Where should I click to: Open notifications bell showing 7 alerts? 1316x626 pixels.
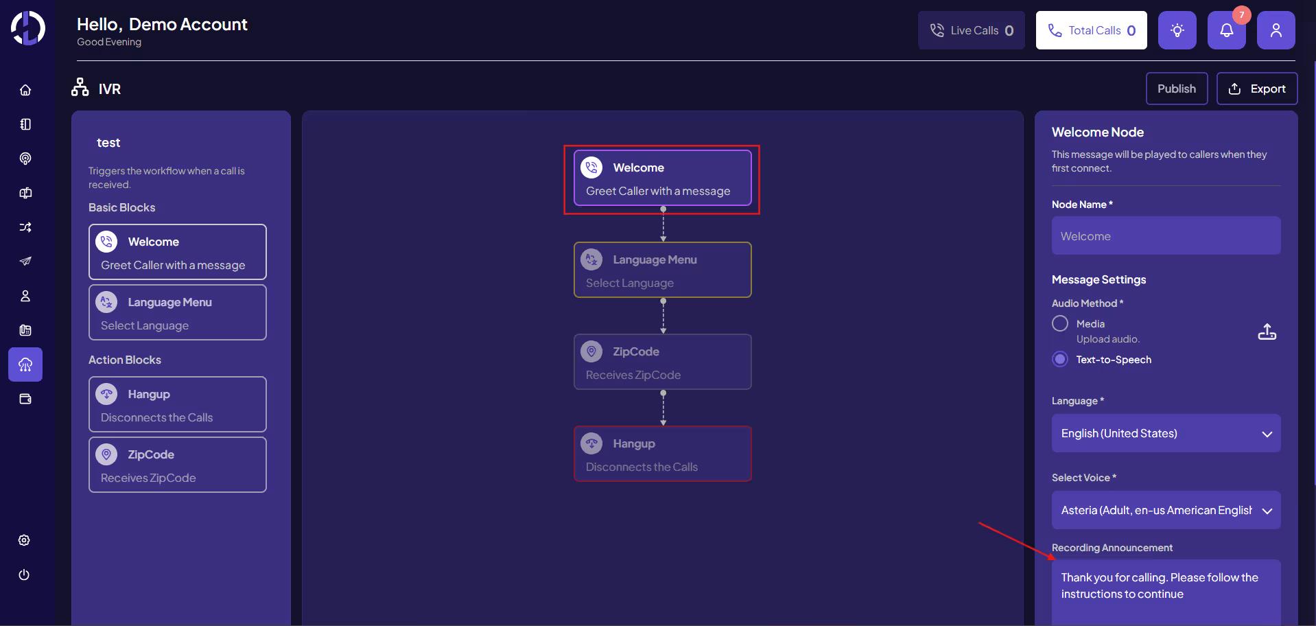click(x=1226, y=30)
